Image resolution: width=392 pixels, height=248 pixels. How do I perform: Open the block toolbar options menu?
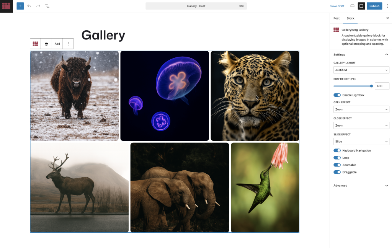68,44
